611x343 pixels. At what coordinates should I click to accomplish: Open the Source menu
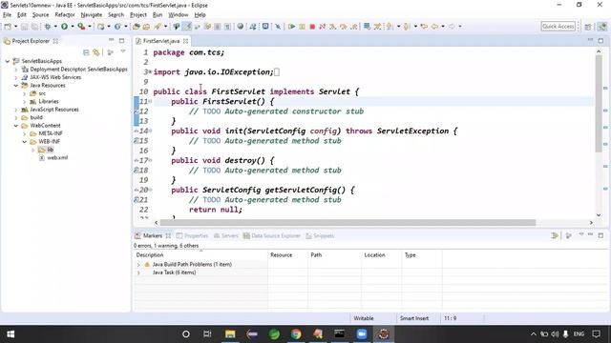(x=40, y=15)
